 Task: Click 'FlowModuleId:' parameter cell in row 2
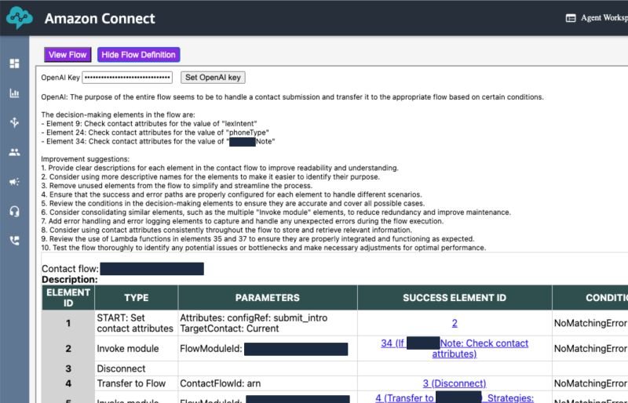(267, 349)
